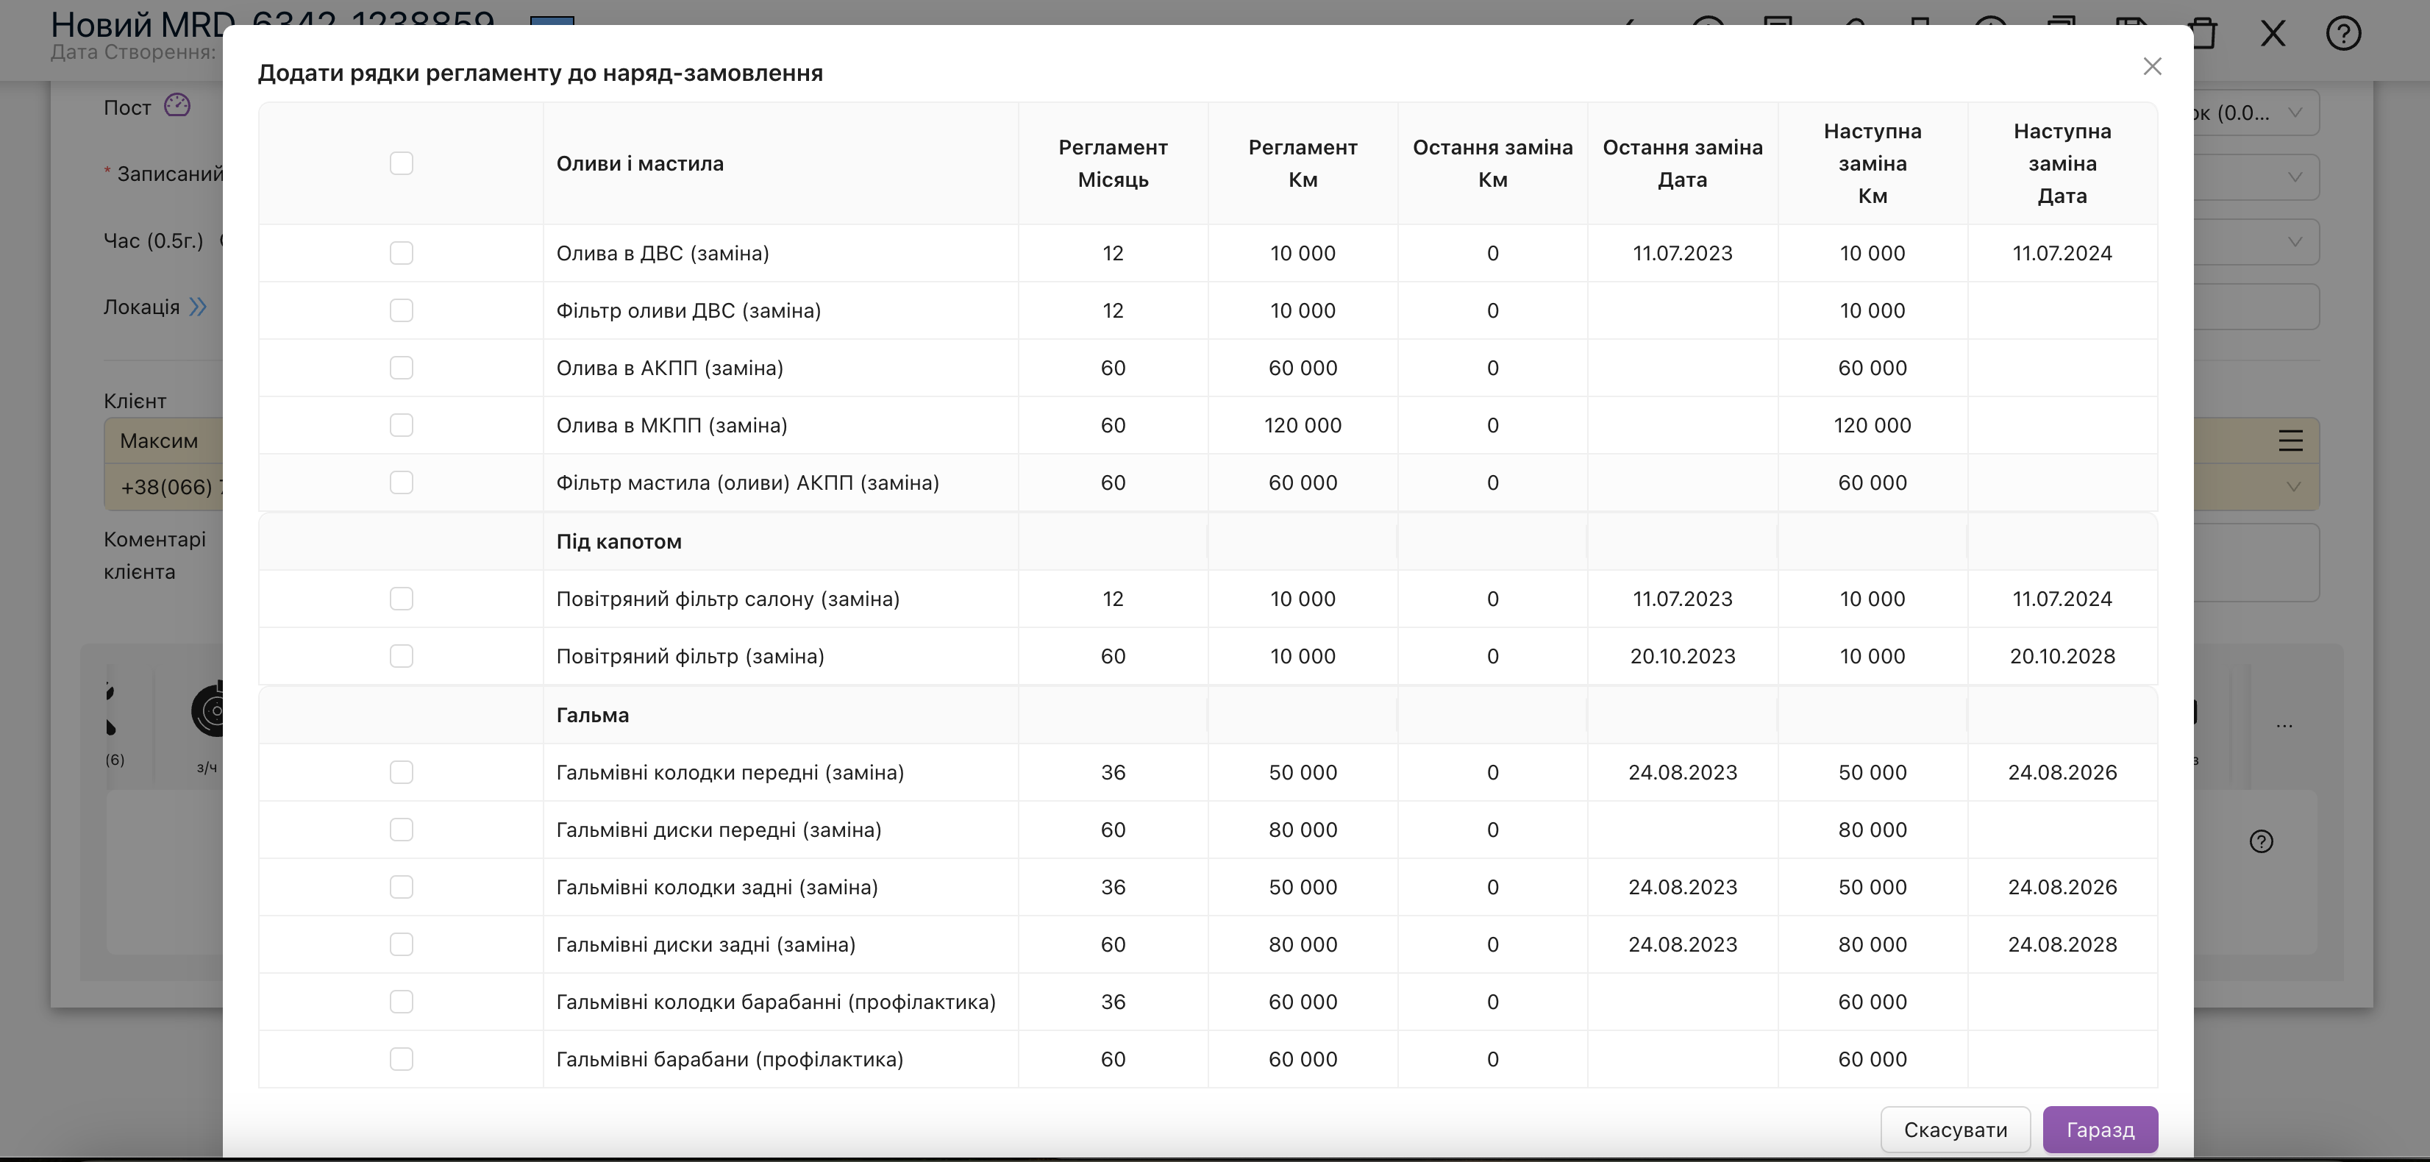This screenshot has height=1162, width=2430.
Task: Check the Олива в ДВС (заміна) row
Action: [401, 253]
